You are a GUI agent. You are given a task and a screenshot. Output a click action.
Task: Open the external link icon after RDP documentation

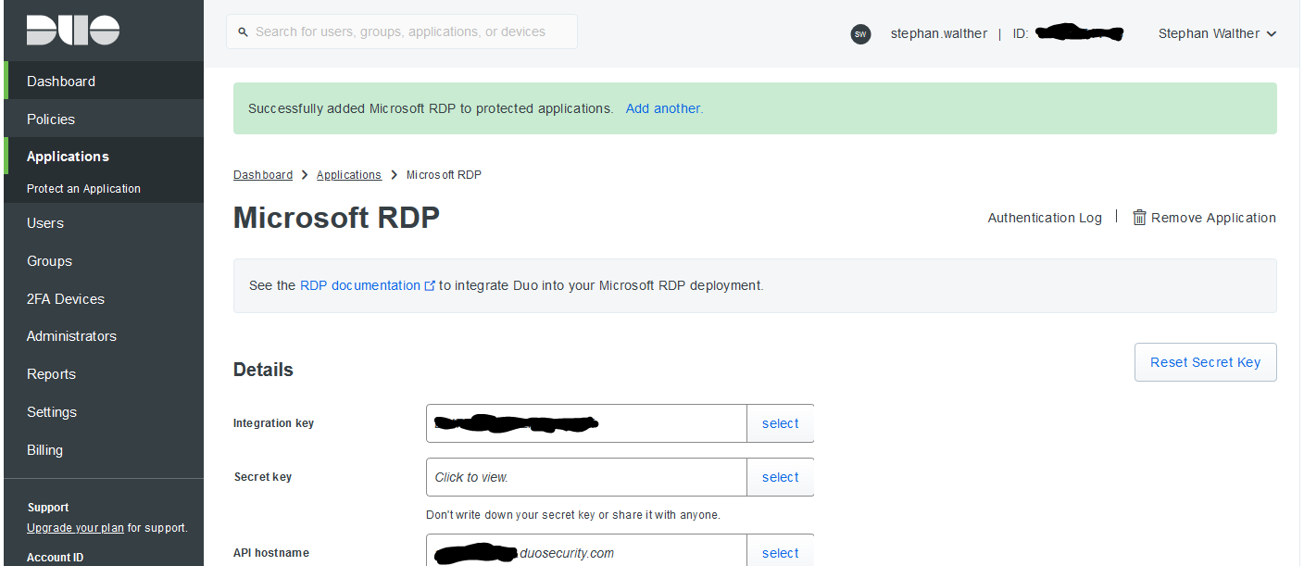pos(430,285)
